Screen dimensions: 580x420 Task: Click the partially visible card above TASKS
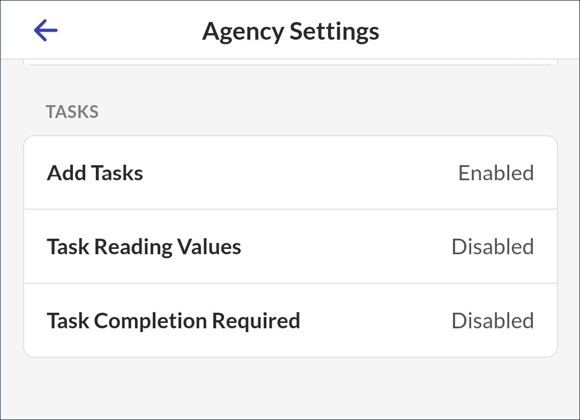[291, 62]
